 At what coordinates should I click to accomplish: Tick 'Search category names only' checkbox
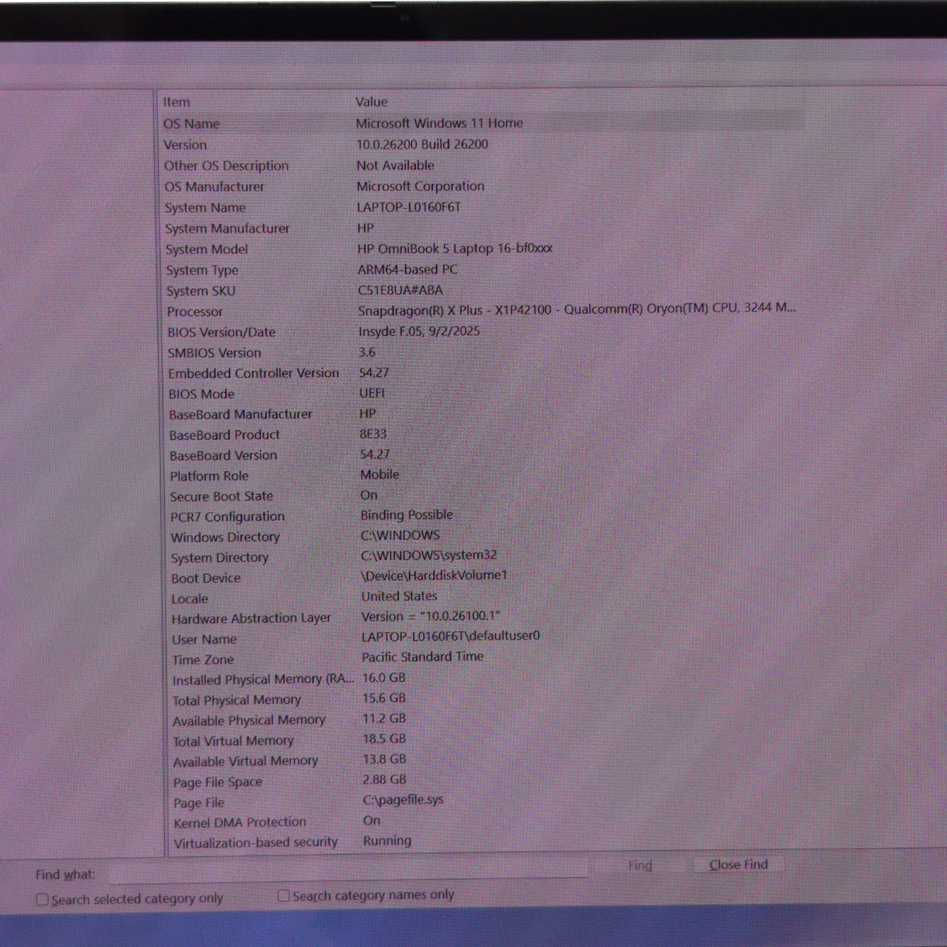tap(284, 895)
